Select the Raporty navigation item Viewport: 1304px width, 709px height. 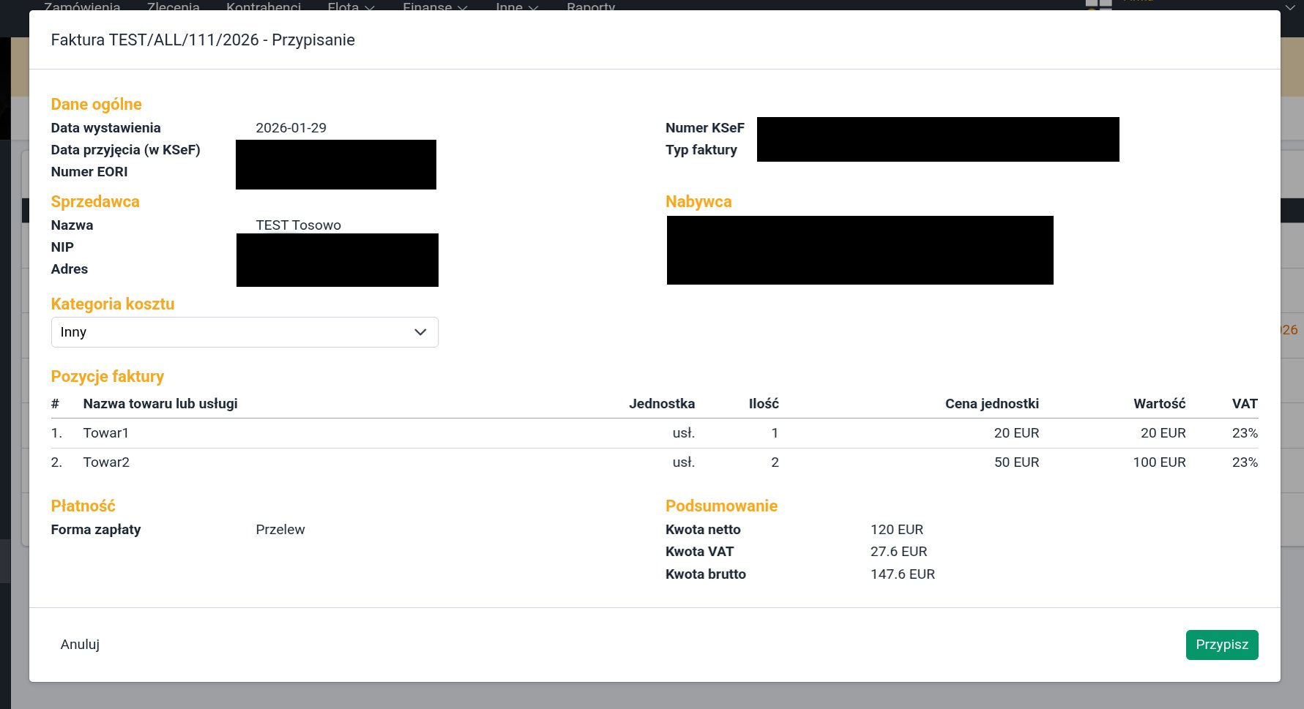[590, 7]
